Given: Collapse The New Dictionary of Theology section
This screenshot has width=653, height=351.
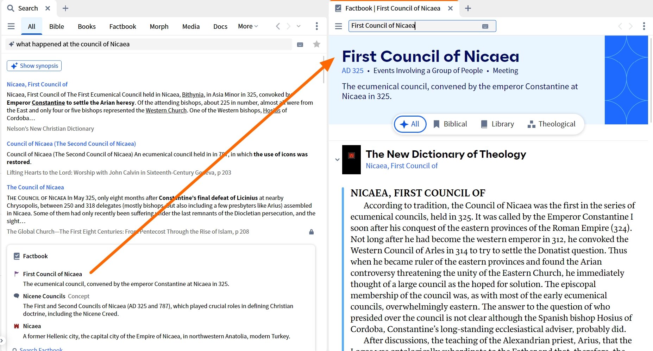Looking at the screenshot, I should 337,160.
